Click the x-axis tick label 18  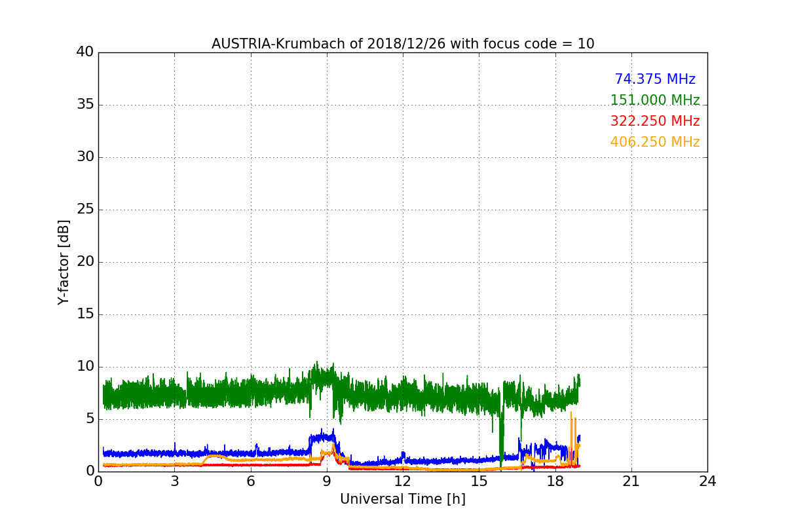coord(555,481)
